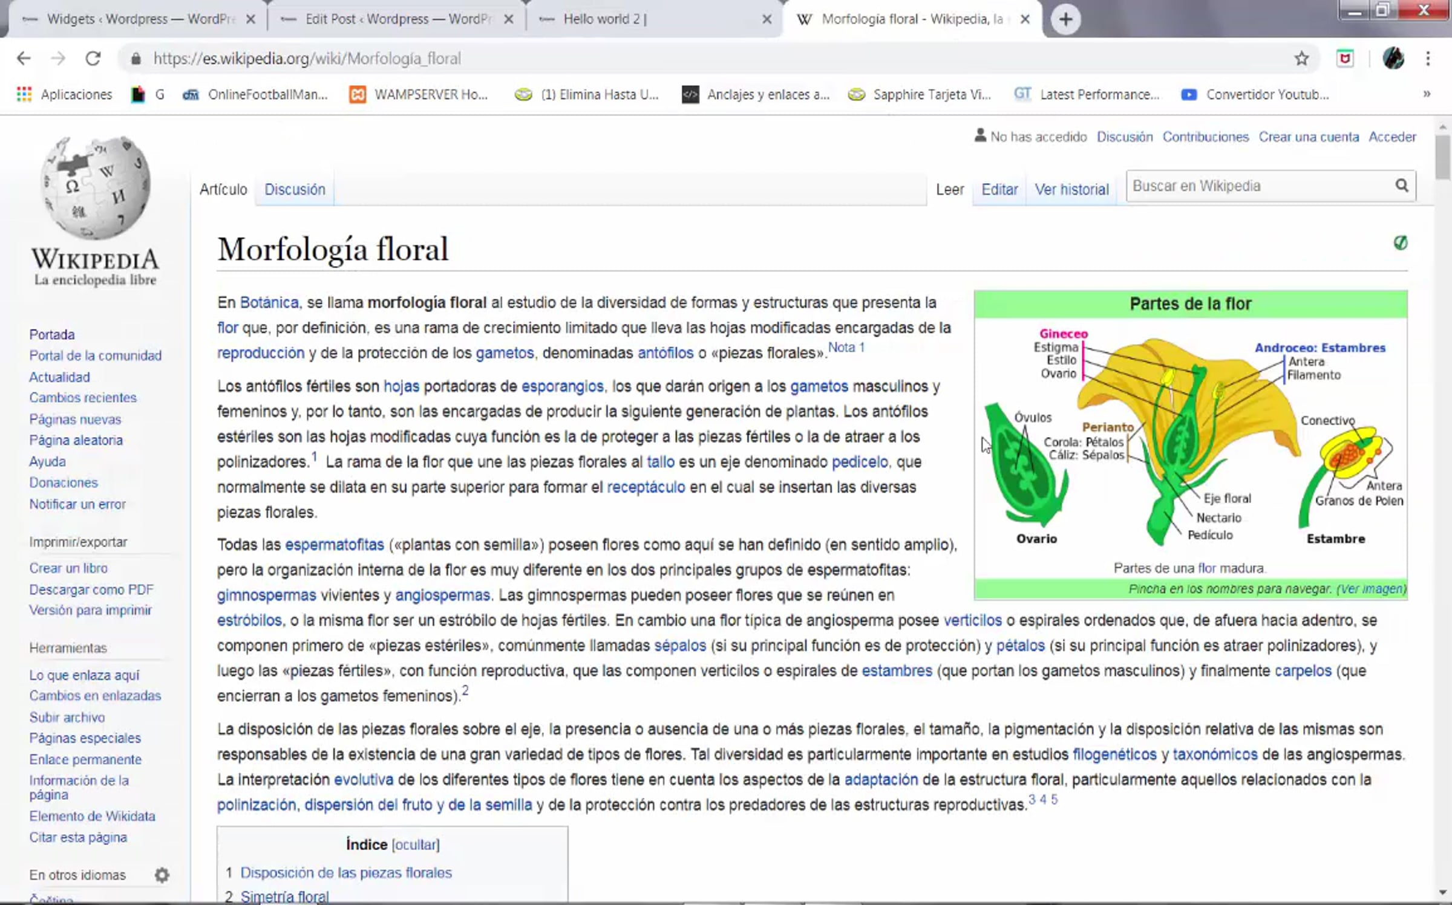Click the Wikipedia search magnifier icon
This screenshot has height=905, width=1452.
point(1401,186)
